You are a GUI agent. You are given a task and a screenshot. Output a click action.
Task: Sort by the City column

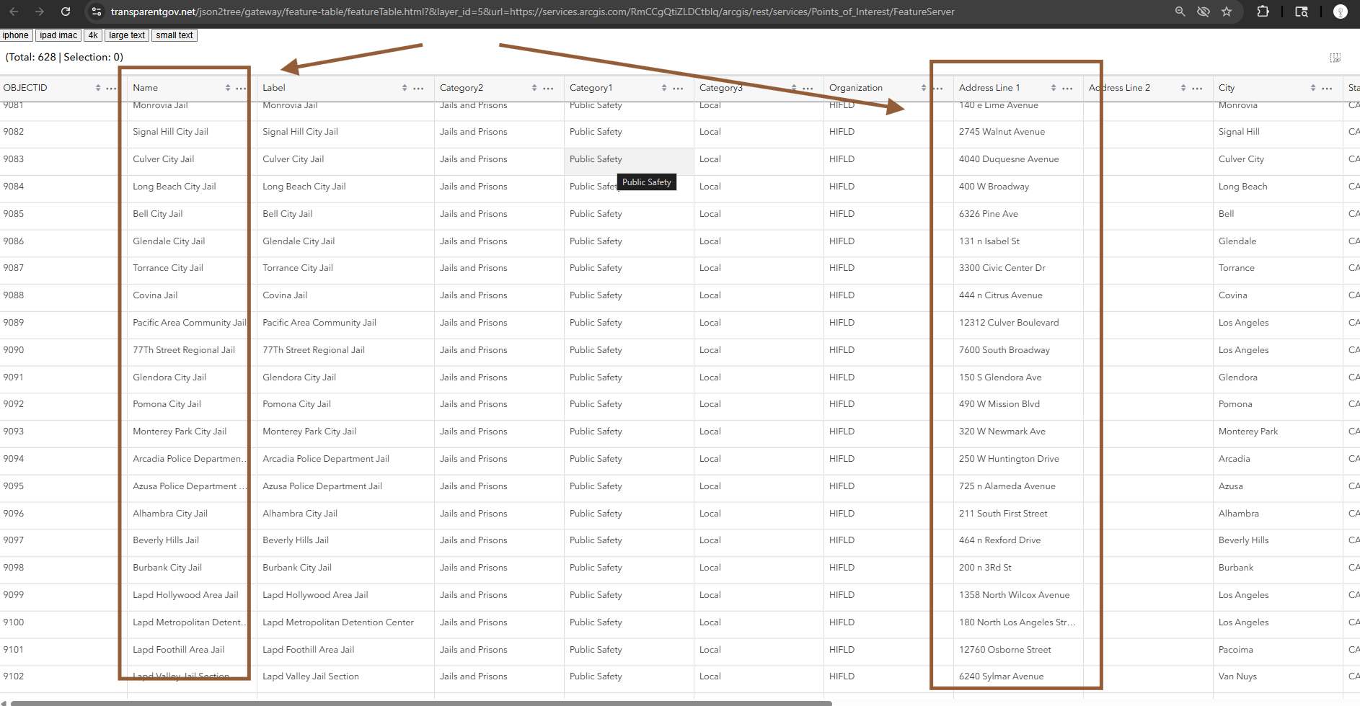(1313, 88)
